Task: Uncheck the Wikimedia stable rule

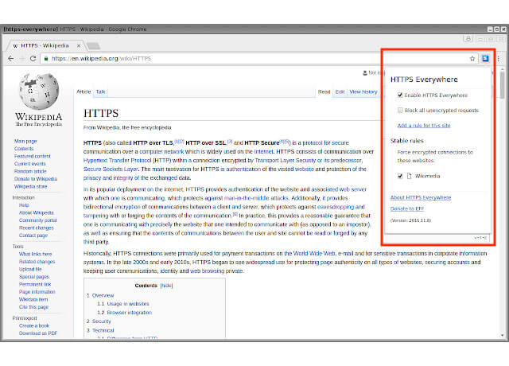Action: [400, 176]
